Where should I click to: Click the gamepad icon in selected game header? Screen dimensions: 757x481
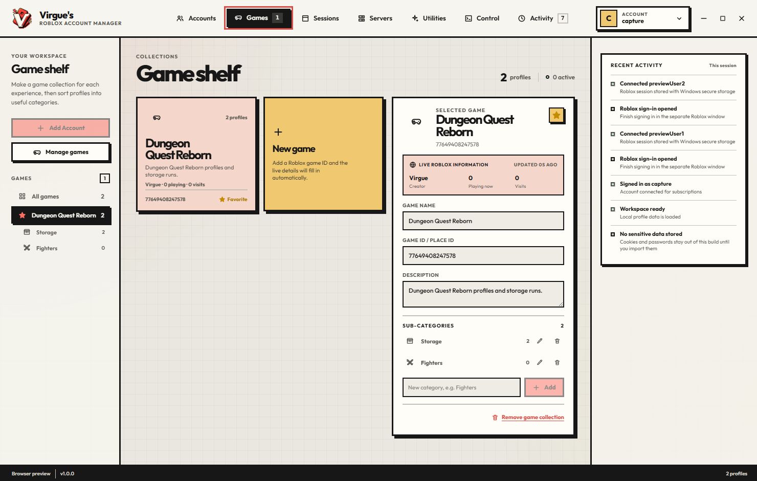pyautogui.click(x=416, y=122)
